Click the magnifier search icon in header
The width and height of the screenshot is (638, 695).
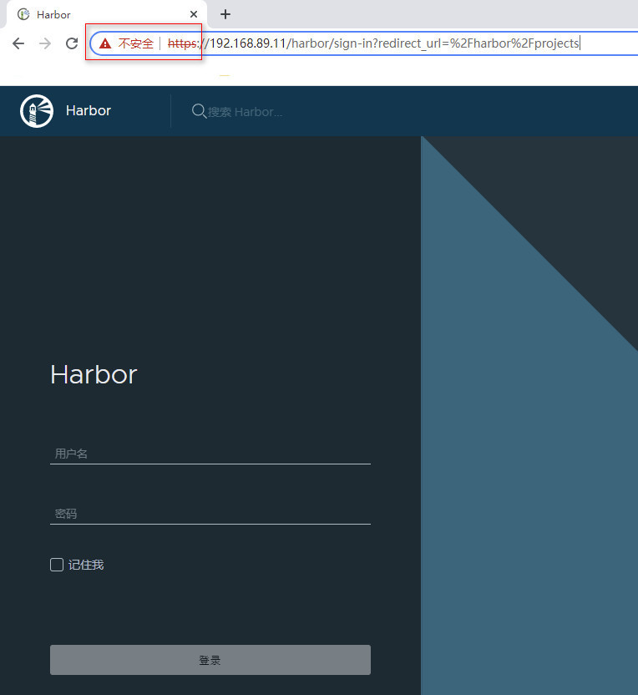(x=199, y=111)
